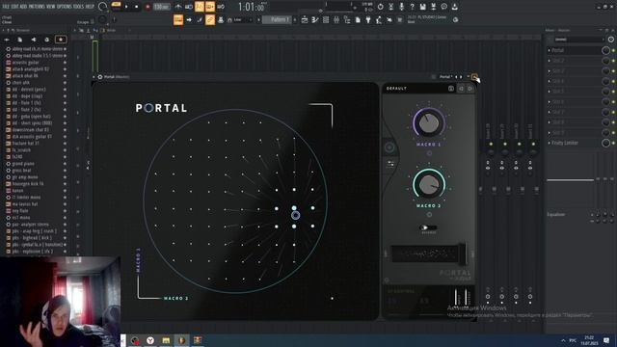Select 'gross beat' in the browser
This screenshot has width=617, height=347.
click(21, 171)
